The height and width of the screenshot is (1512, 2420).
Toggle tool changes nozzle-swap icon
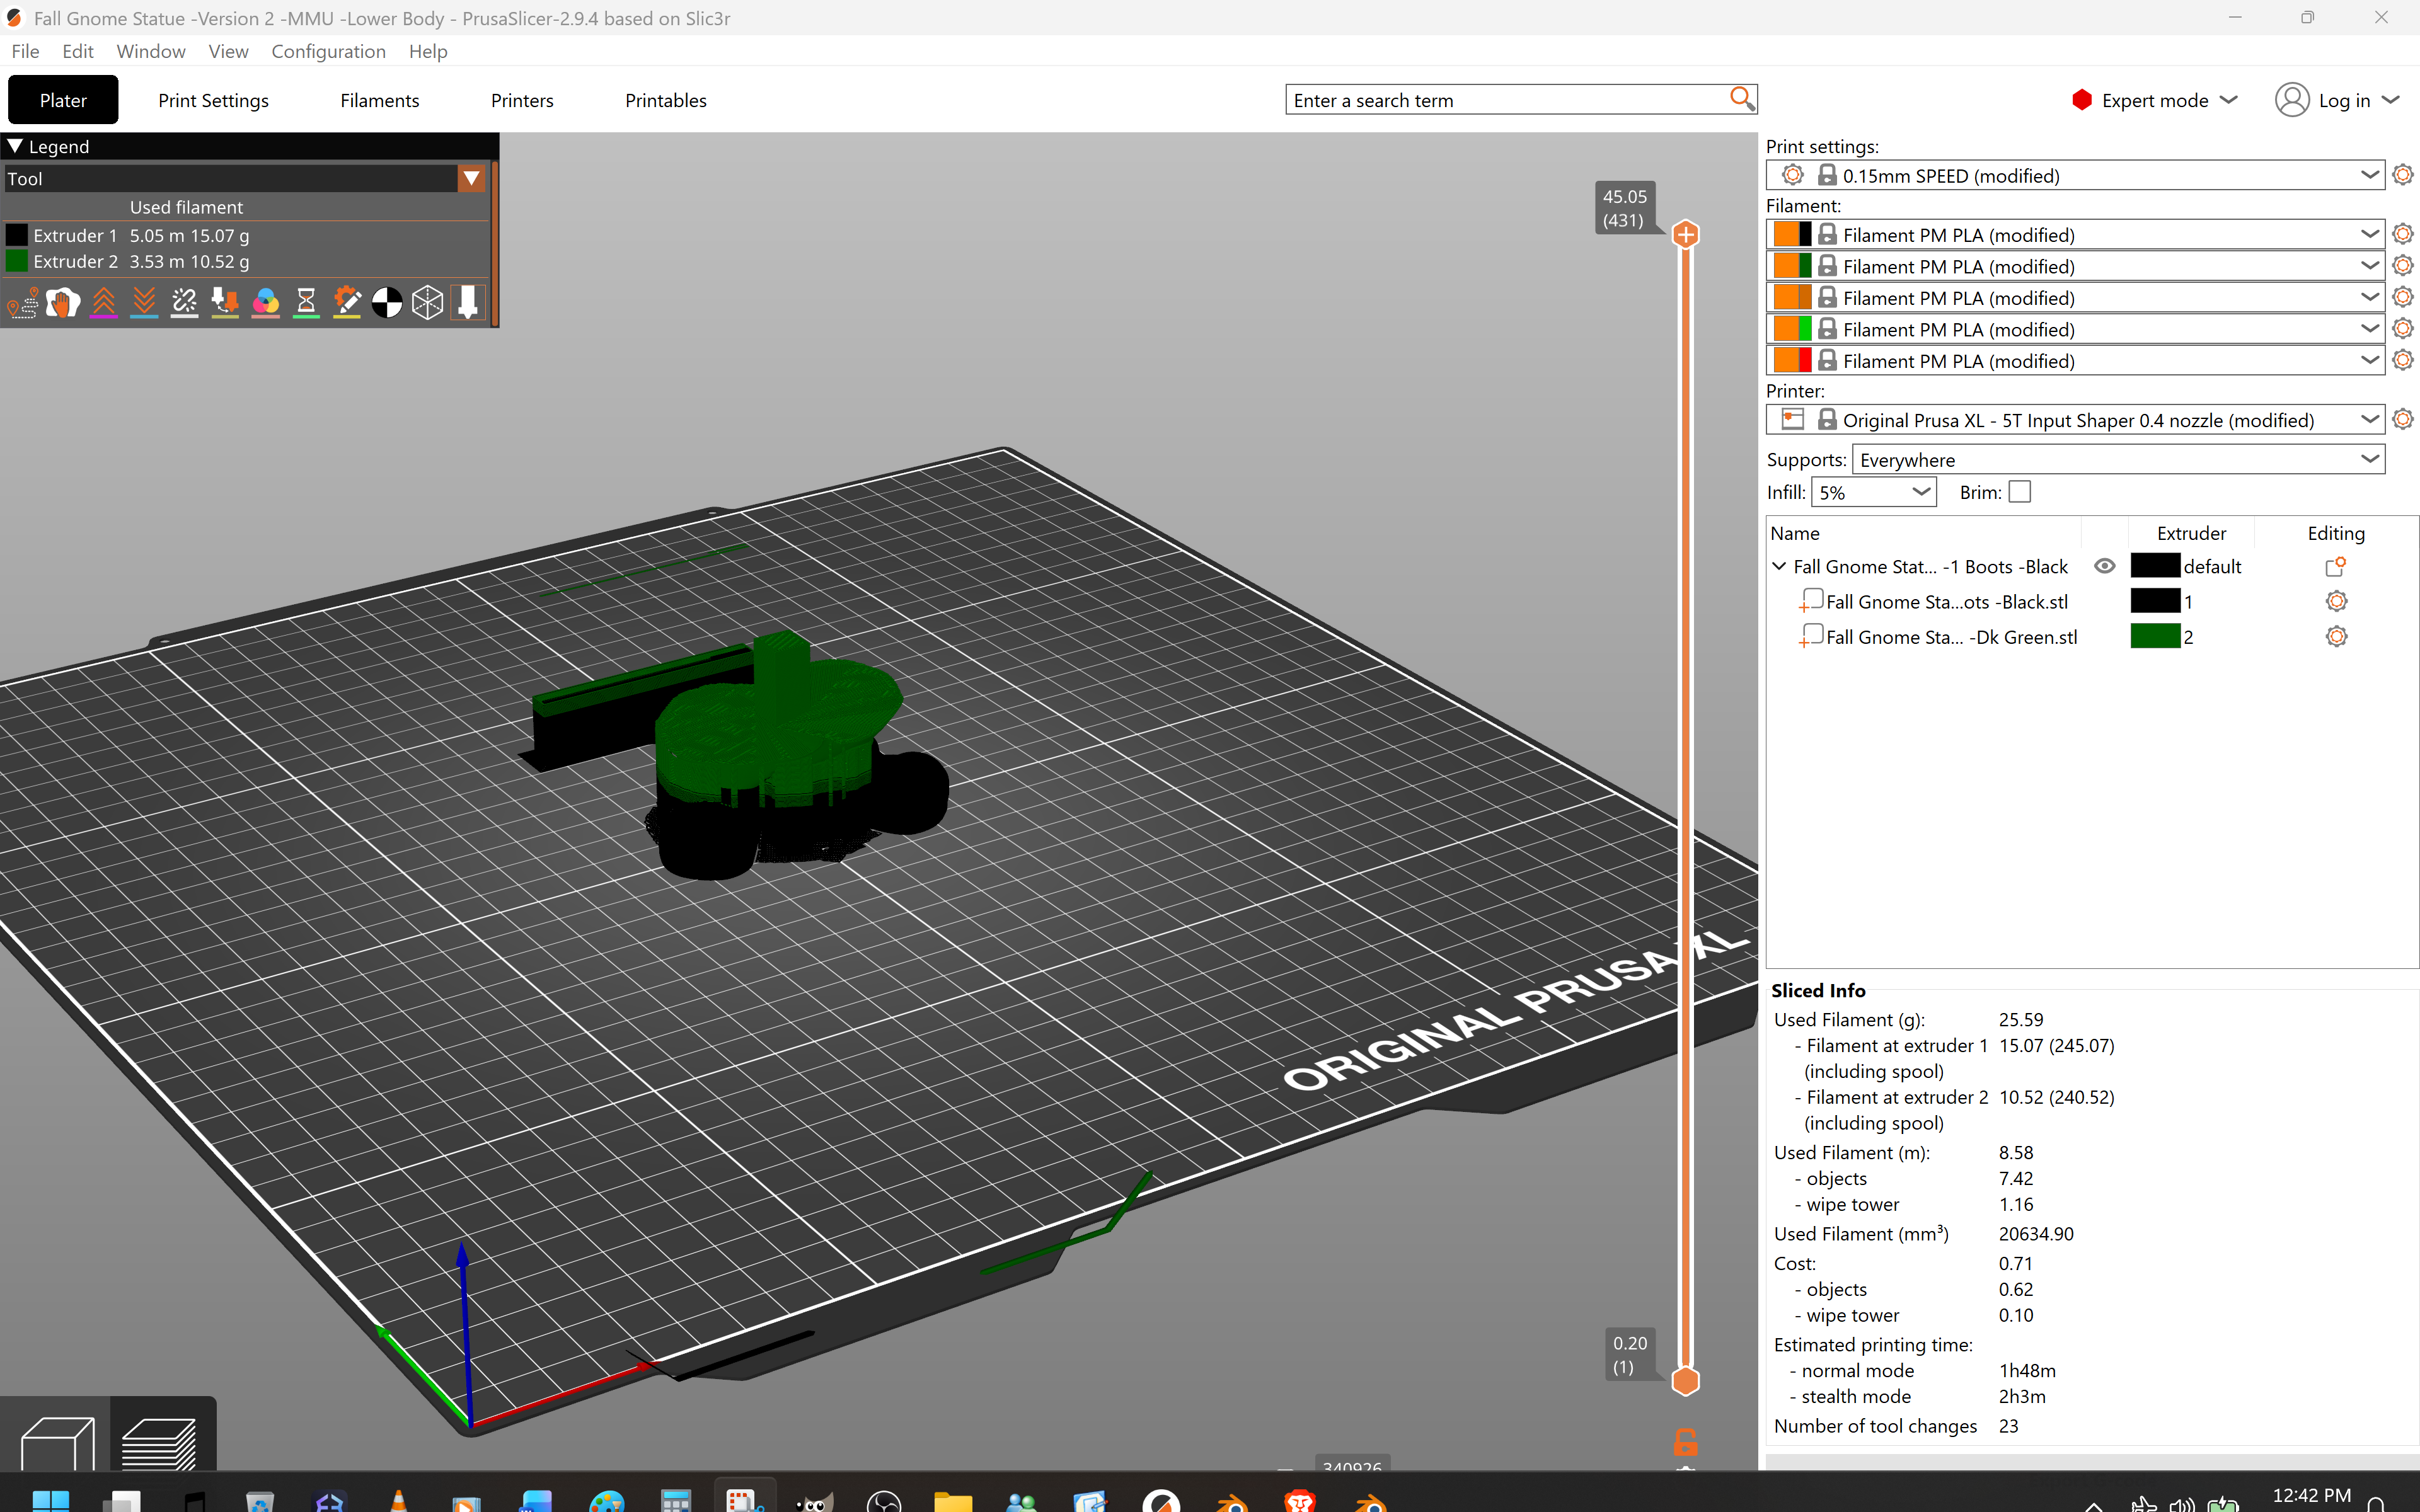tap(225, 302)
